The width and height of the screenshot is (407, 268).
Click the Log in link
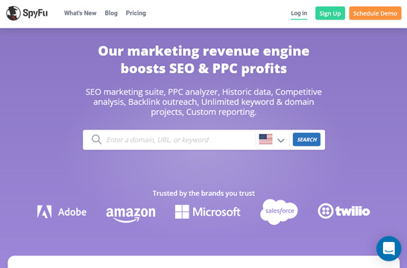tap(299, 13)
